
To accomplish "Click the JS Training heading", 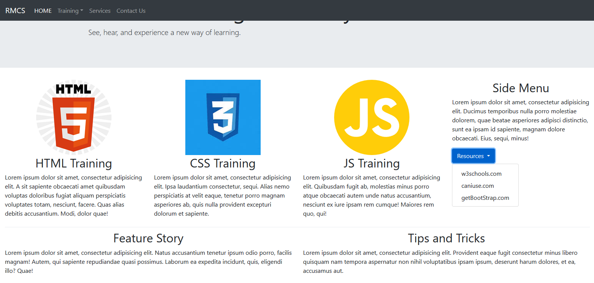I will pyautogui.click(x=372, y=163).
